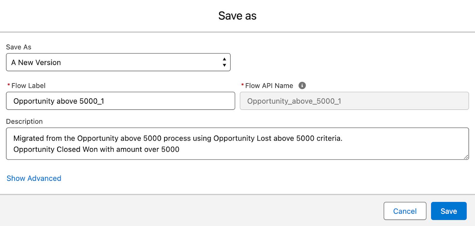Click the blue Save button
475x226 pixels.
point(449,211)
